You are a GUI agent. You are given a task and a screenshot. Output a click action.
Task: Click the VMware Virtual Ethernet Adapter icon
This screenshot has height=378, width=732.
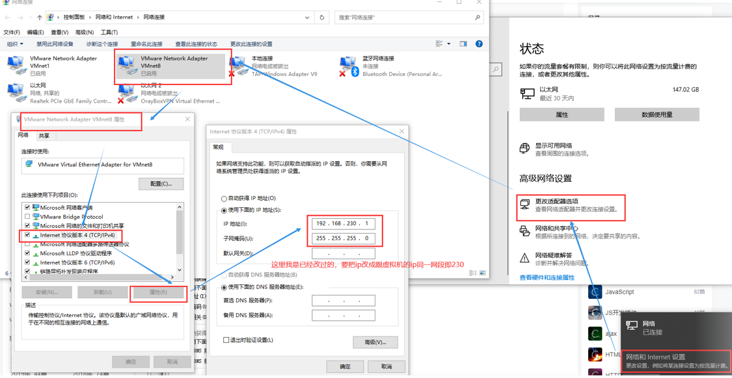tap(29, 164)
